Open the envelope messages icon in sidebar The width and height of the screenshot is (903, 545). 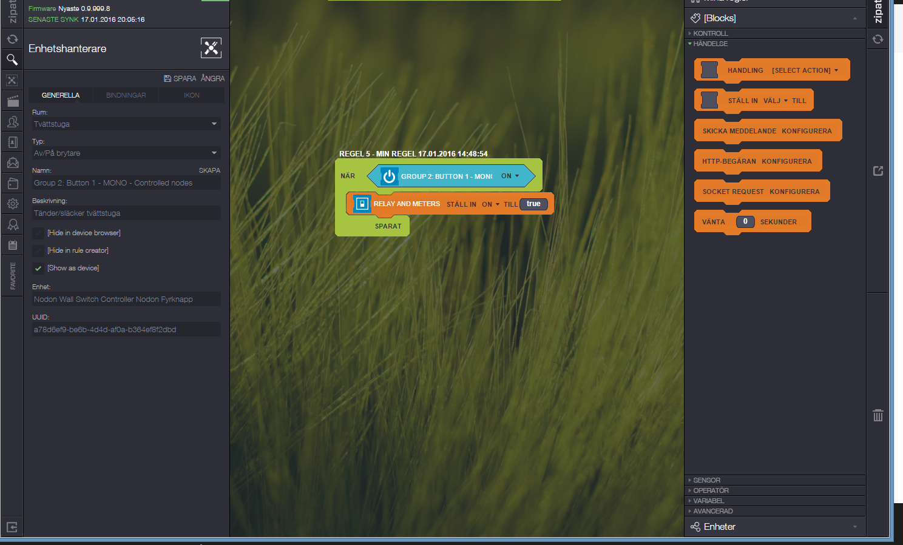click(x=12, y=162)
